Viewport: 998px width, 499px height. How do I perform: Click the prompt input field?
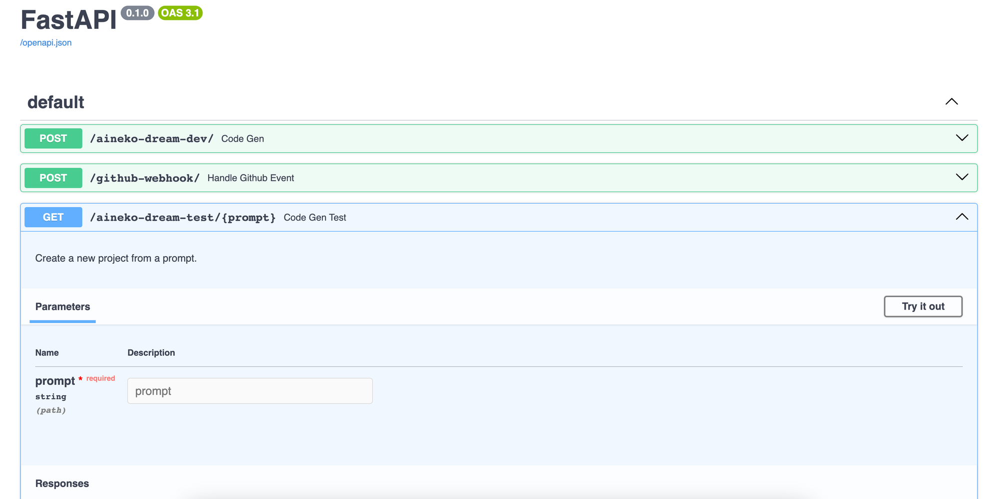tap(250, 391)
